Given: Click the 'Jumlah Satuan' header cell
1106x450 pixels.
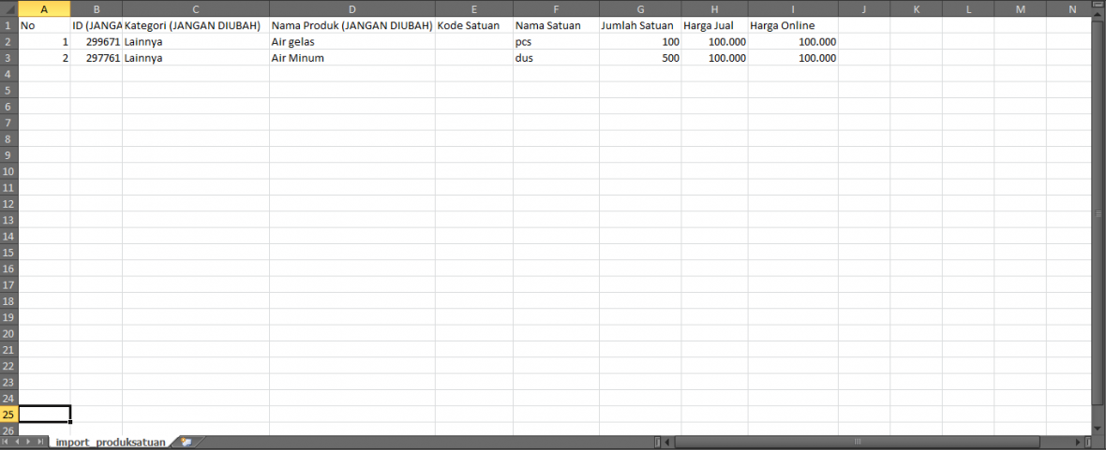Looking at the screenshot, I should pyautogui.click(x=640, y=25).
